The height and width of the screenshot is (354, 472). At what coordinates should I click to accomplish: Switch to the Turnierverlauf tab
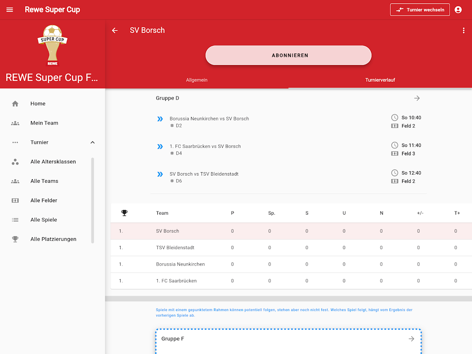tap(380, 80)
